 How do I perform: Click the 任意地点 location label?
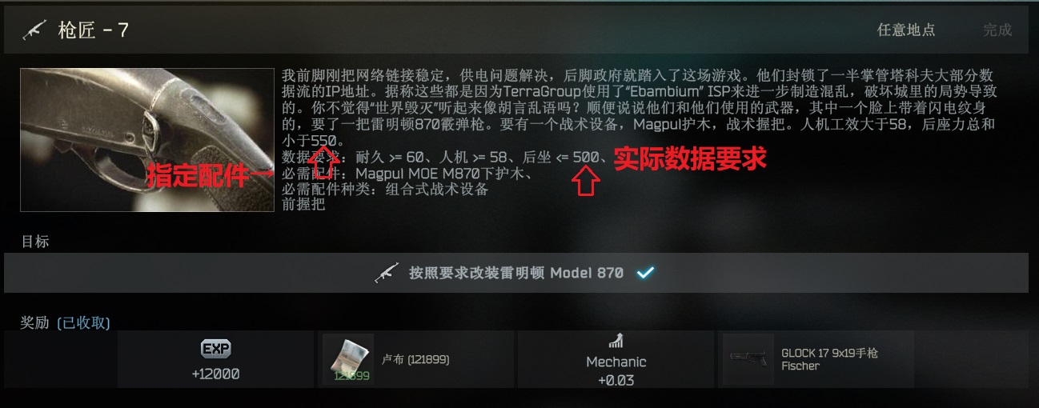click(x=906, y=30)
